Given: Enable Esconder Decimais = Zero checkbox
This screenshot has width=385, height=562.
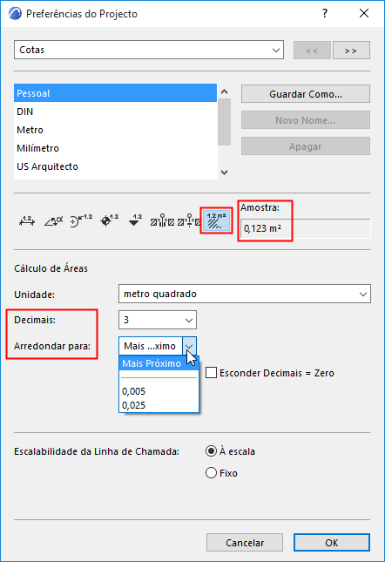Looking at the screenshot, I should click(x=212, y=373).
